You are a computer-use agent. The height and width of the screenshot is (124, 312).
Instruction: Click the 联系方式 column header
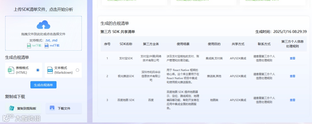coord(264,44)
